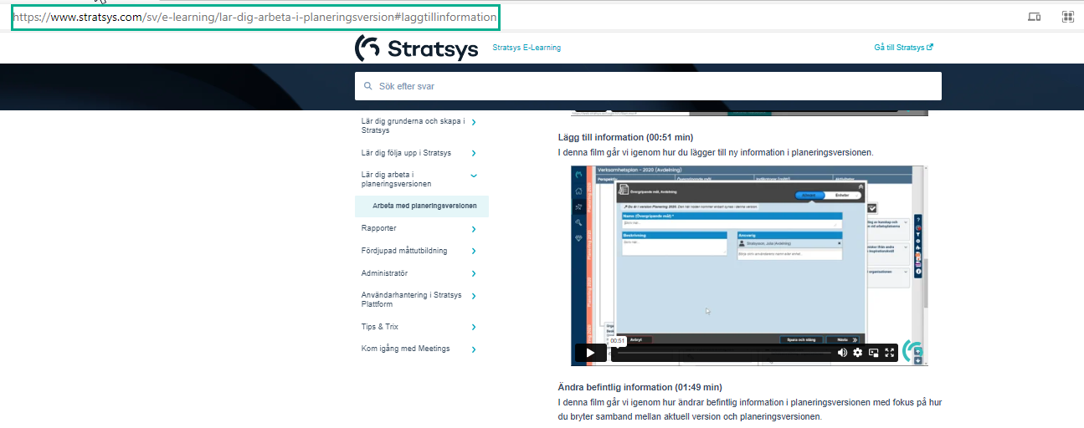Click the Stratsys E-Learning link

point(527,48)
